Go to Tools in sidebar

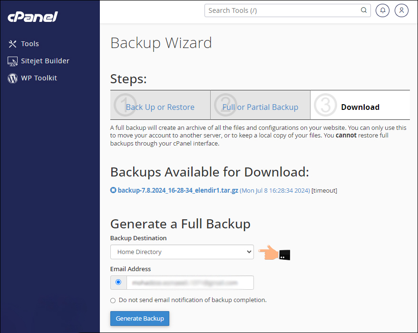(x=30, y=44)
